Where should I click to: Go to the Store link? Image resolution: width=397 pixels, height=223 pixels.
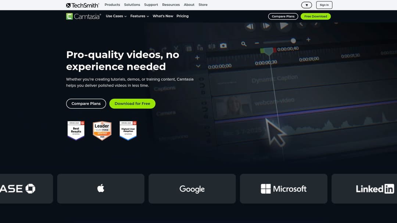pyautogui.click(x=203, y=5)
